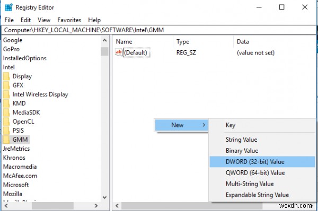
Task: Select the KMD subkey label
Action: 19,103
